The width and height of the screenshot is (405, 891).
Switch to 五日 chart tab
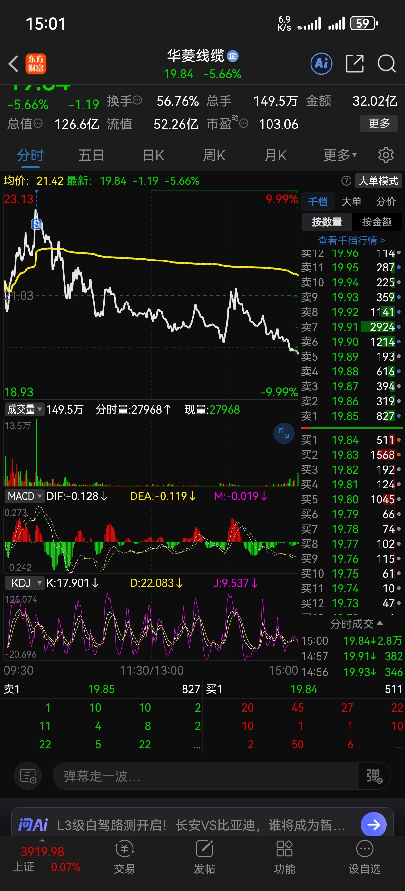tap(91, 155)
